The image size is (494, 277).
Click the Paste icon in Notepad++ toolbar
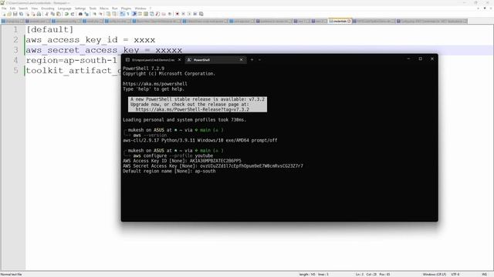click(x=59, y=14)
